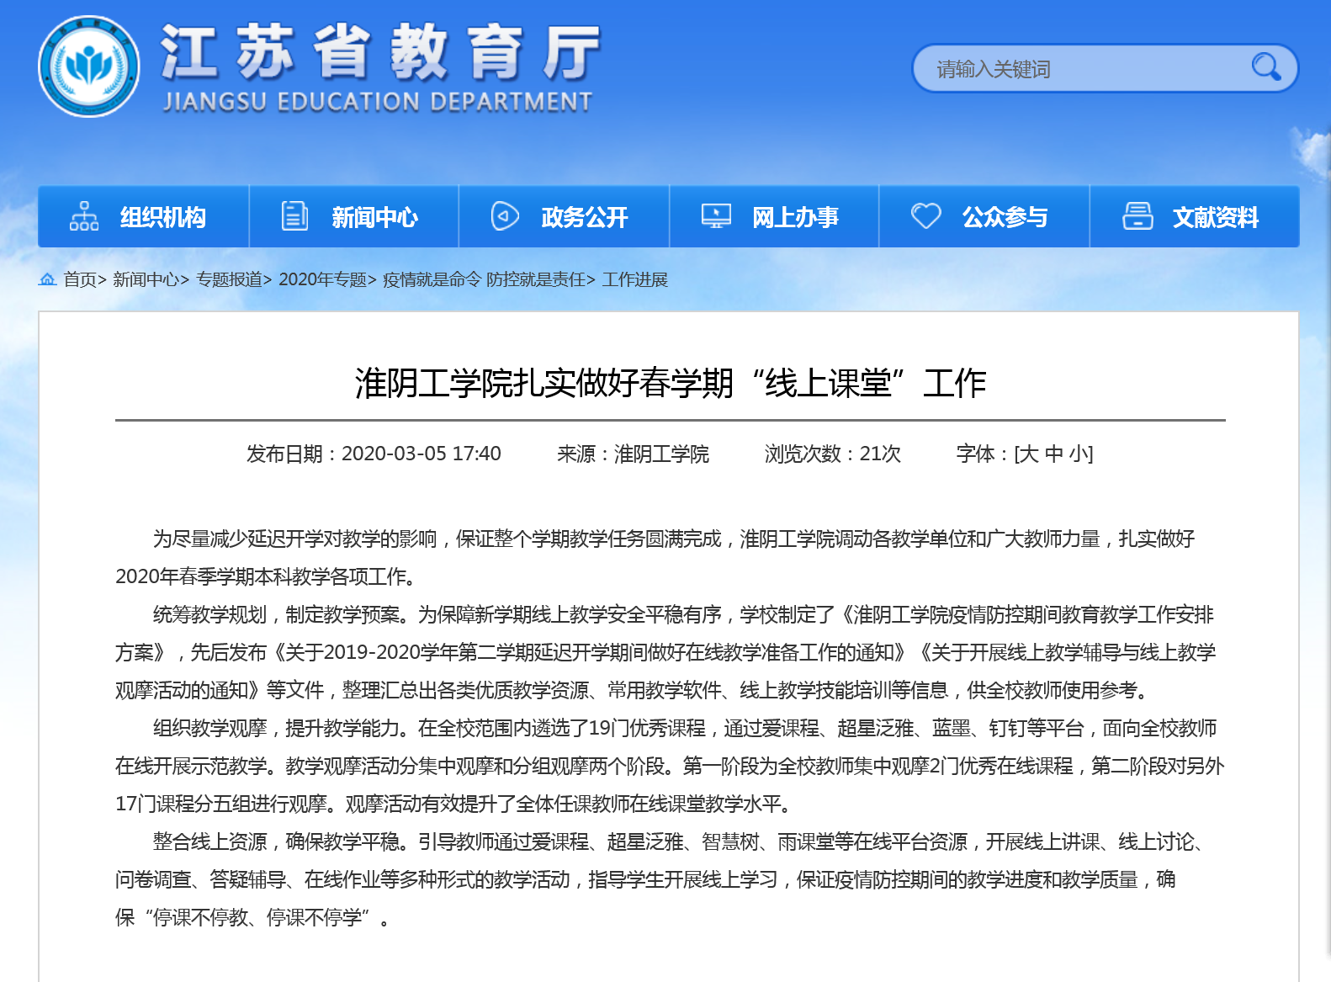
Task: Open 专题报道 breadcrumb link
Action: (229, 279)
